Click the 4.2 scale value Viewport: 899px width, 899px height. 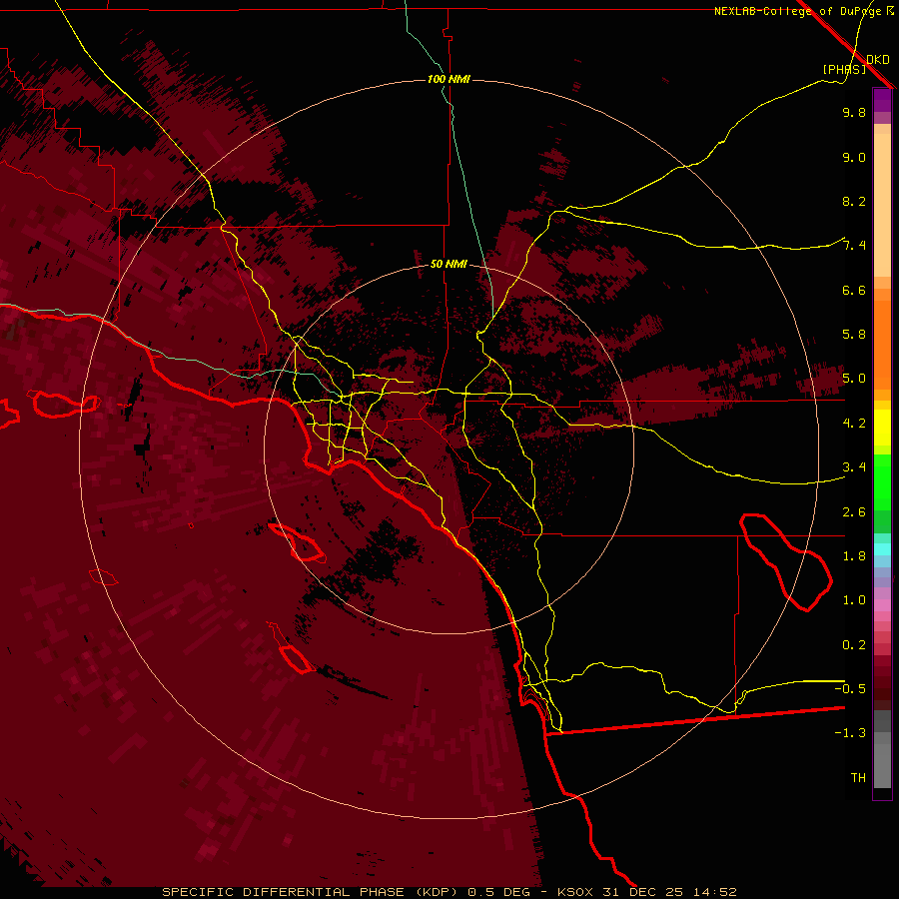coord(854,424)
